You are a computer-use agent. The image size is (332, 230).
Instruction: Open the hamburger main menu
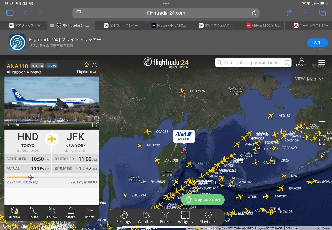tap(322, 63)
